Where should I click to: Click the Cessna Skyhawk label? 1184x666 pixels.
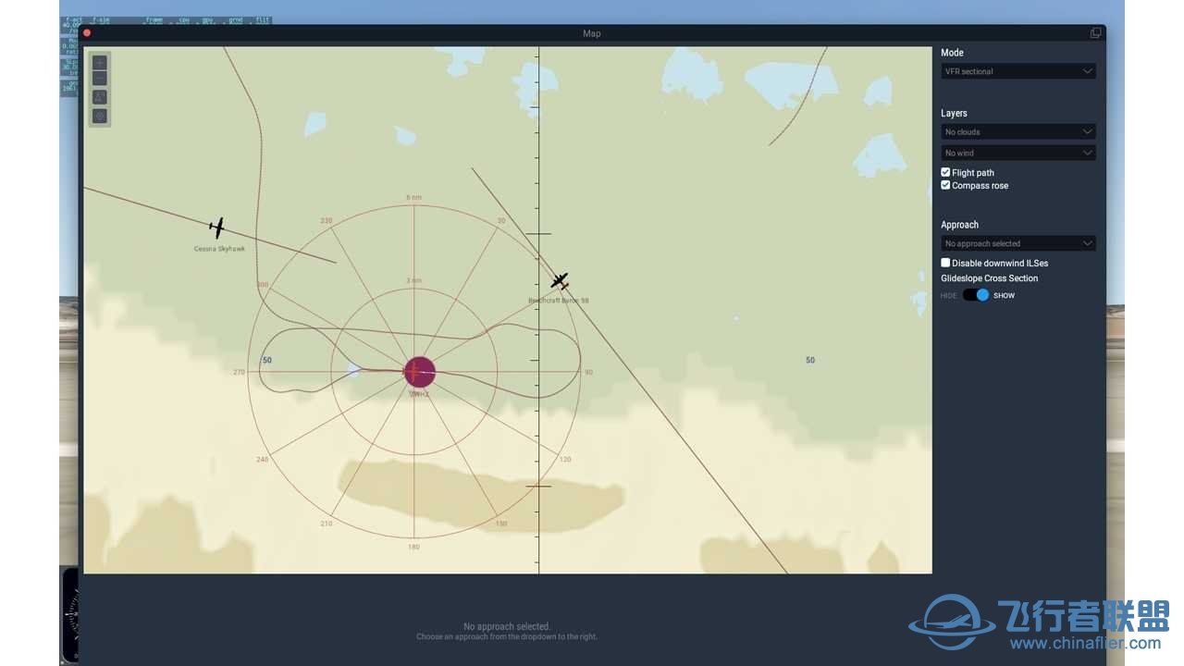coord(219,249)
